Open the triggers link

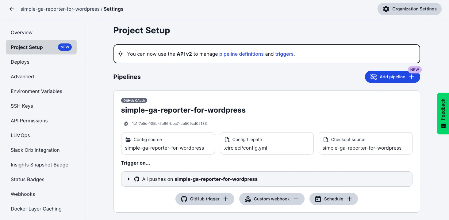pos(284,54)
